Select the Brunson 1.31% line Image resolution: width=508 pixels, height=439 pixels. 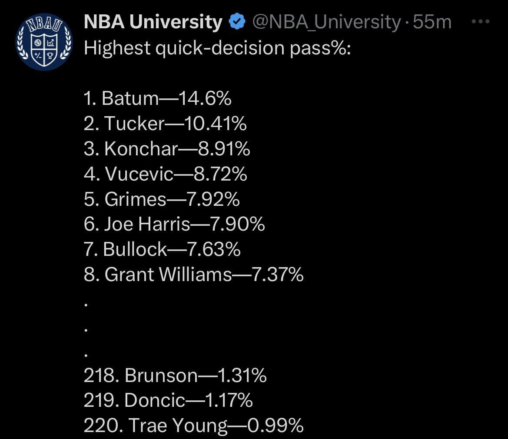pos(175,375)
